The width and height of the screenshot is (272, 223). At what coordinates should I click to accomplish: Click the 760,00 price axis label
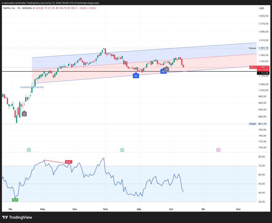click(262, 136)
